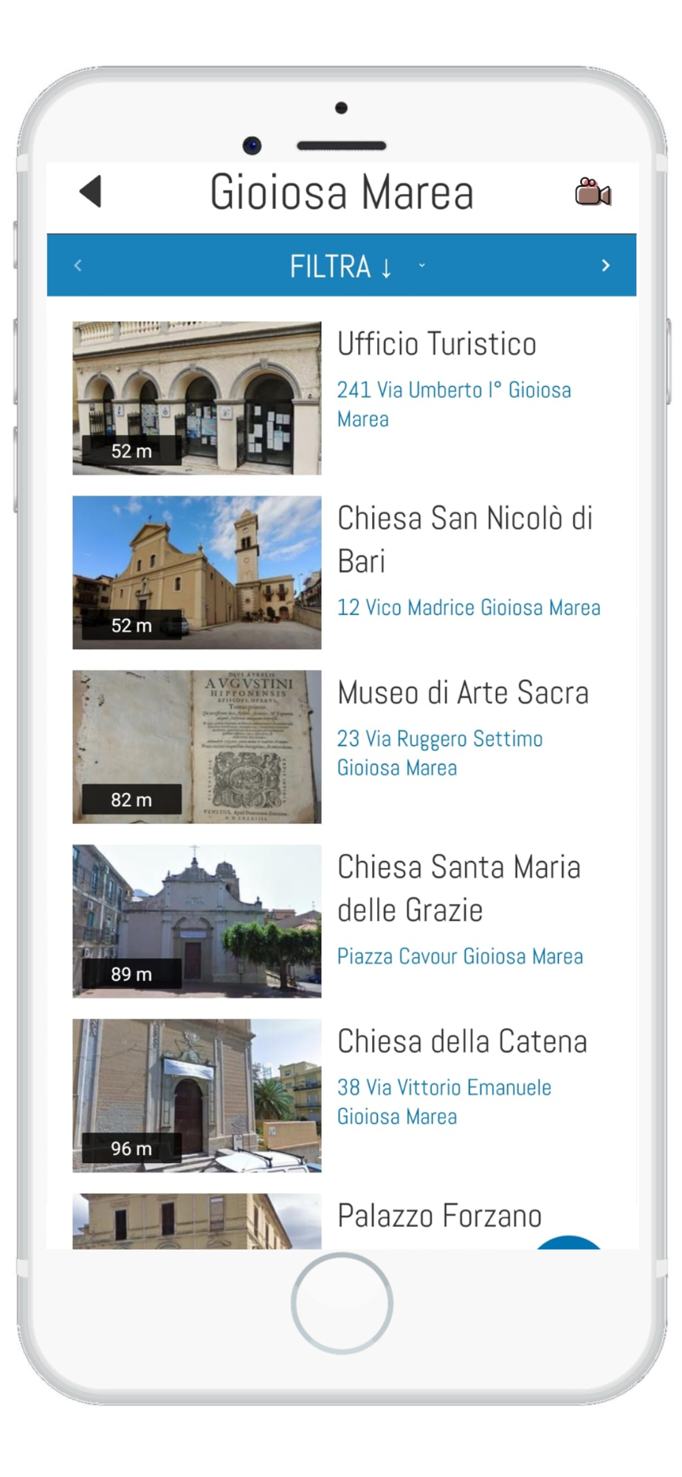Screen dimensions: 682x1477
Task: Open address 38 Via Vittorio Emanuele link
Action: click(444, 1101)
